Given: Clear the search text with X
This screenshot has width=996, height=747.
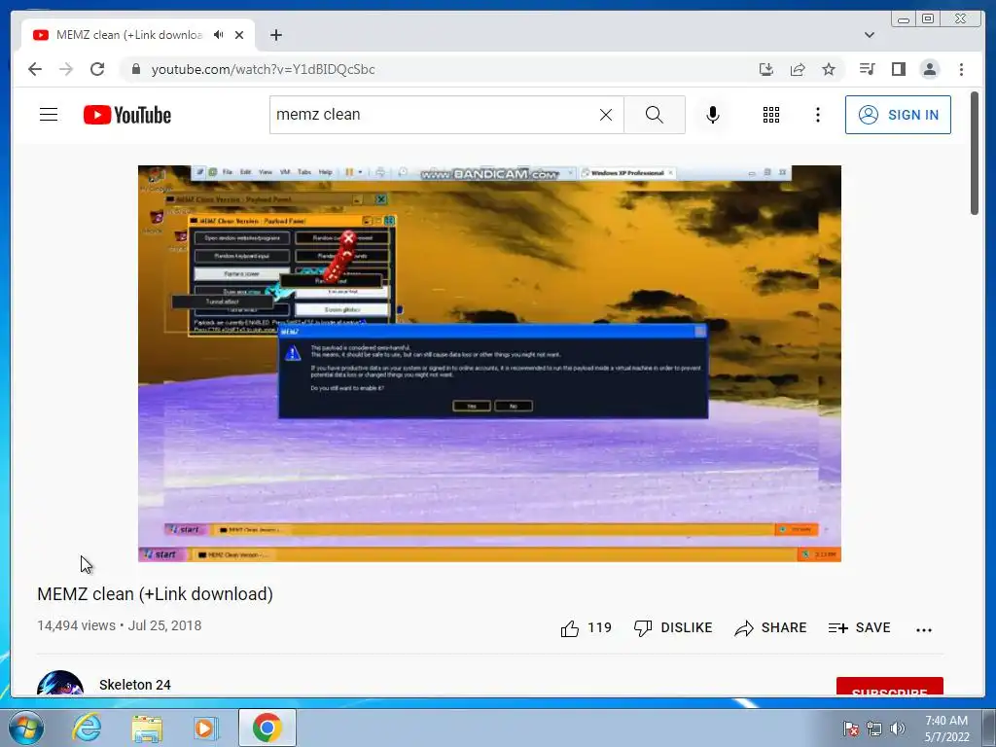Looking at the screenshot, I should click(606, 115).
